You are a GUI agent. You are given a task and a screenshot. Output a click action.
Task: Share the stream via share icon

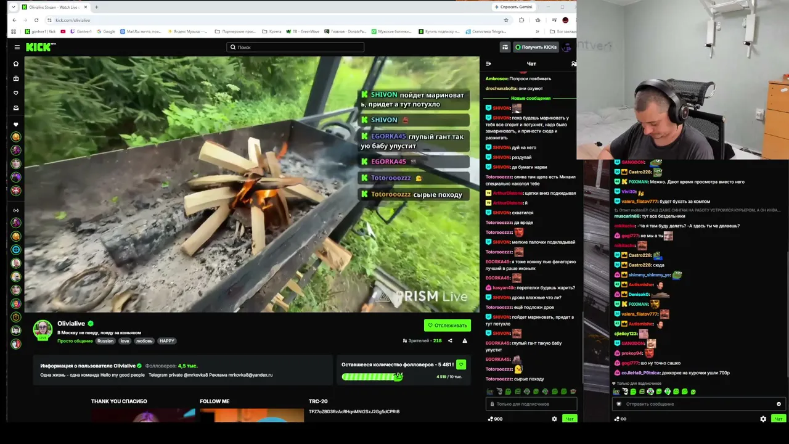click(x=450, y=340)
